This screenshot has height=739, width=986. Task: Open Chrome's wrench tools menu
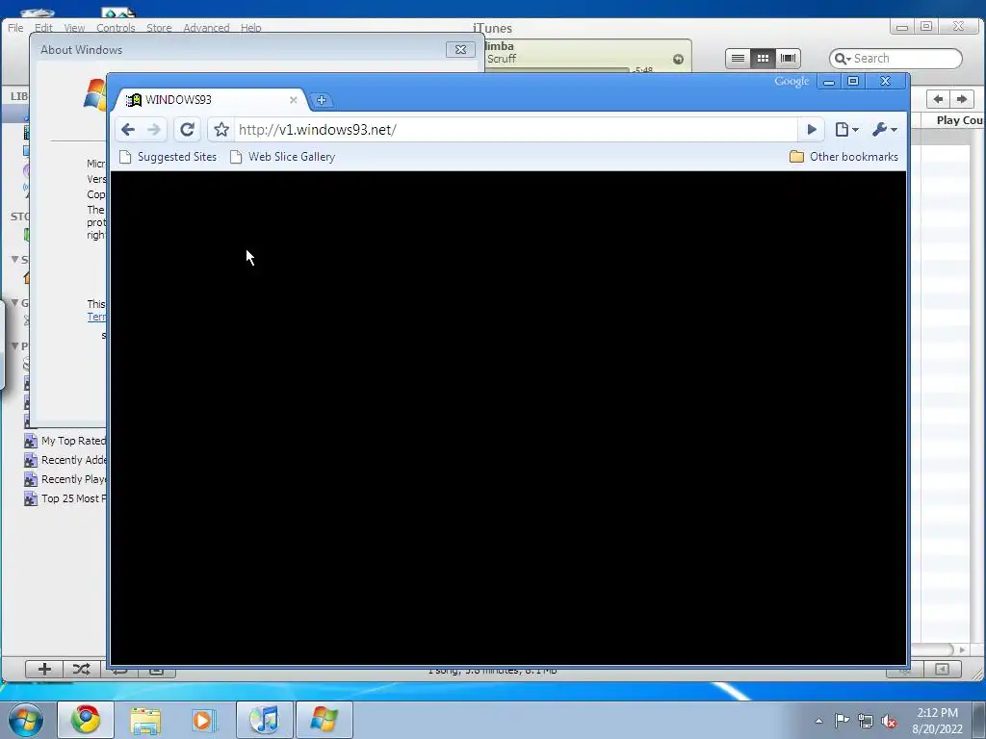[884, 130]
